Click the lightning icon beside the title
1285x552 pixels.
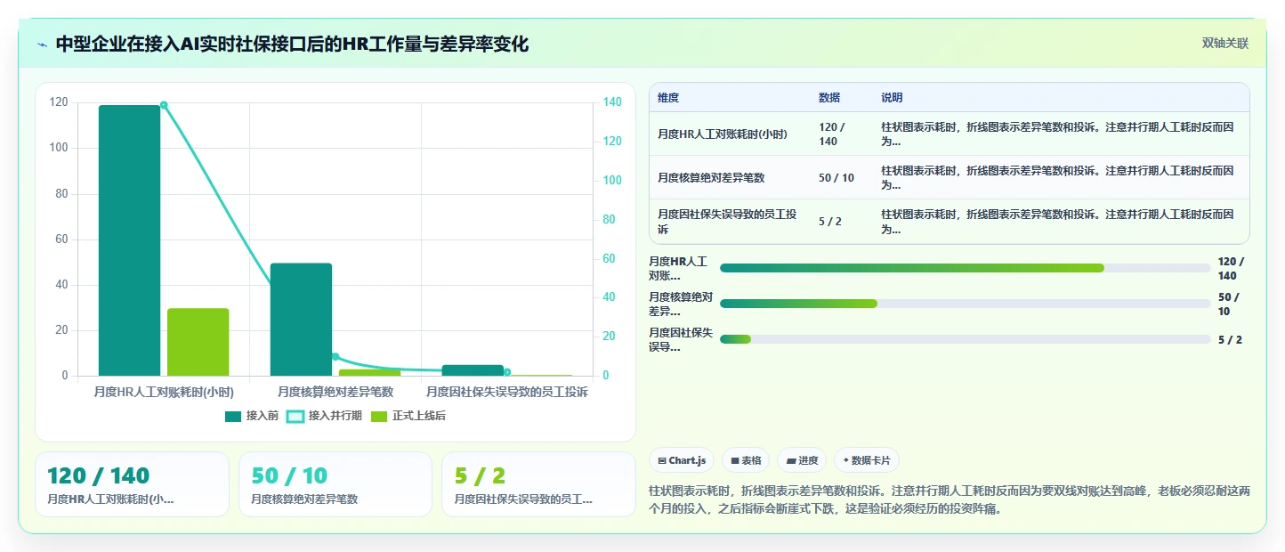tap(42, 44)
